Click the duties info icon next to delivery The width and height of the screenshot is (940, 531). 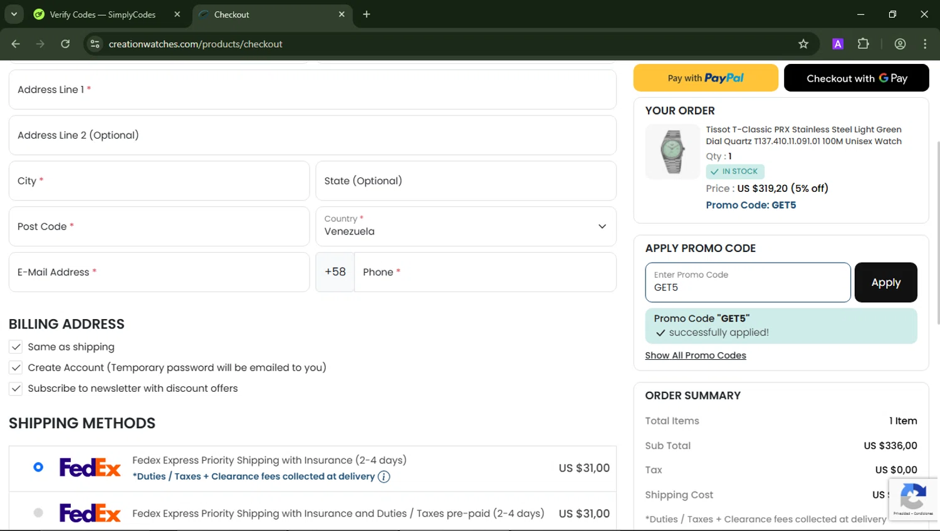[x=384, y=477]
